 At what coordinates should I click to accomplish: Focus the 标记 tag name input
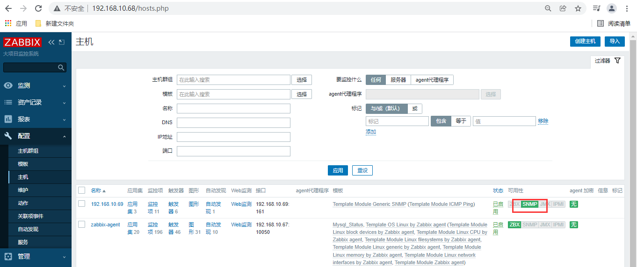pos(397,121)
